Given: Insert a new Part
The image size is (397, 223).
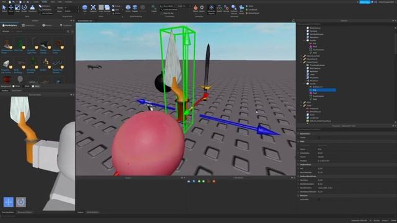Looking at the screenshot, I should pos(85,7).
